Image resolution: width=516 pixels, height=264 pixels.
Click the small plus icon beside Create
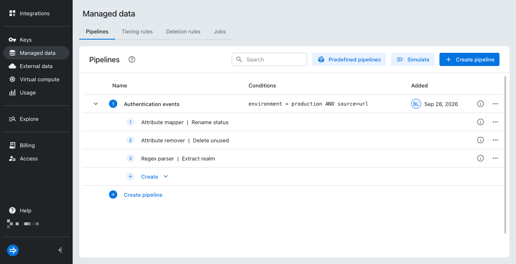point(130,177)
